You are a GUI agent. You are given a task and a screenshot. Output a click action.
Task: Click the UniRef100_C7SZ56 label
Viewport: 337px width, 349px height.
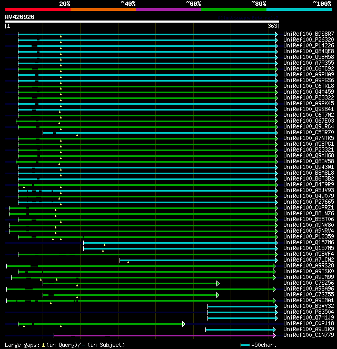coord(309,283)
